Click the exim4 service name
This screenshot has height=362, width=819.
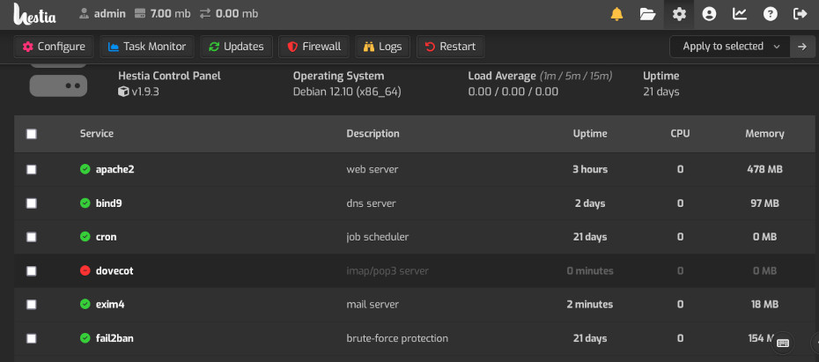[x=110, y=304]
